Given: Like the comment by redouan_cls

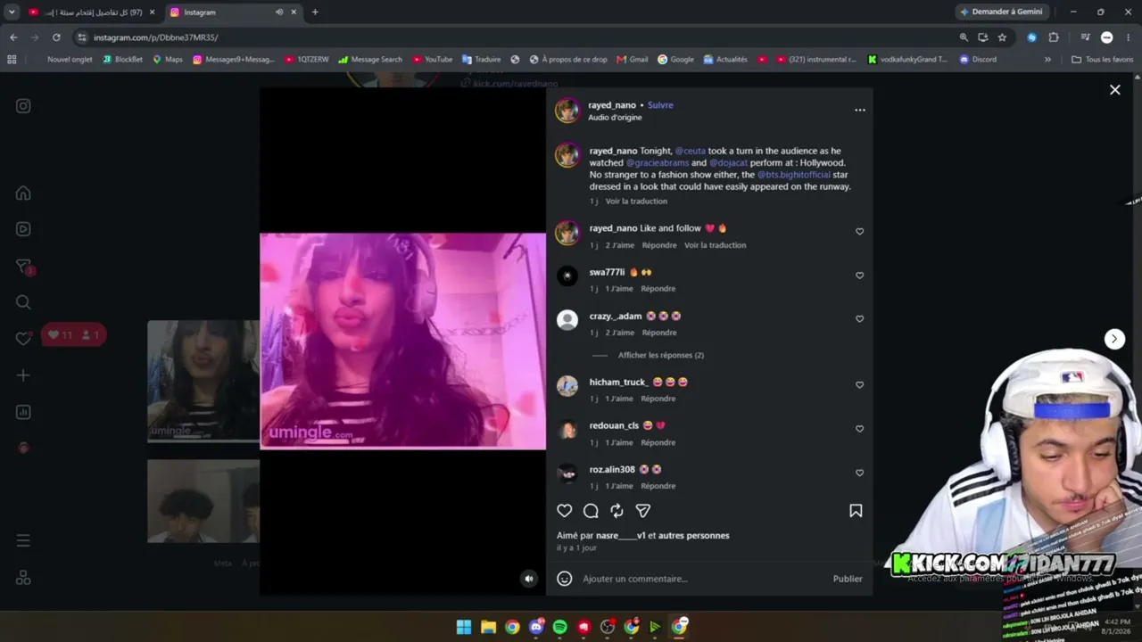Looking at the screenshot, I should 860,429.
